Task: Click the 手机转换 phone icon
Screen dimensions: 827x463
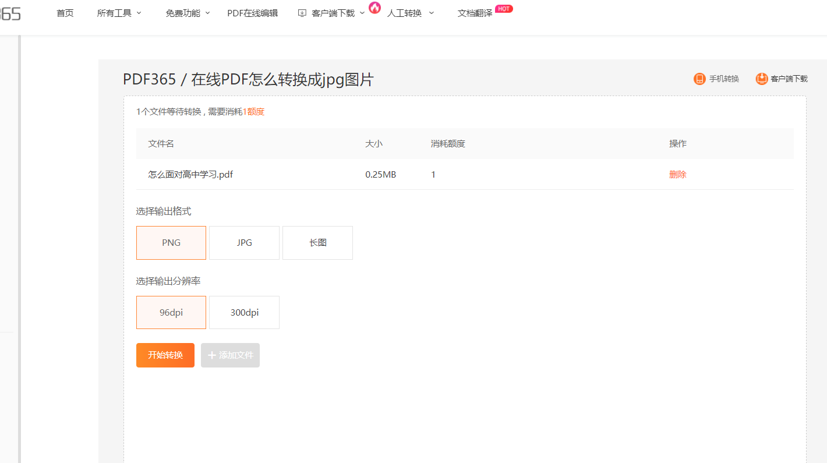Action: pos(699,79)
